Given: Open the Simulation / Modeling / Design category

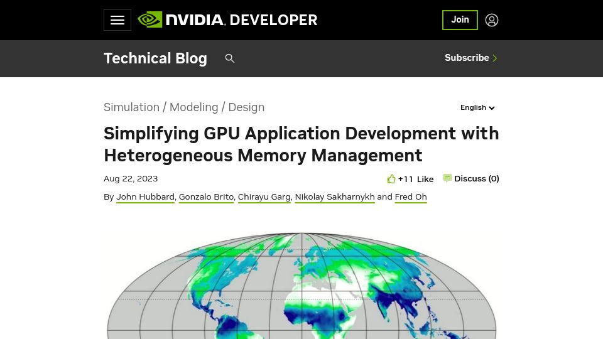Looking at the screenshot, I should click(184, 107).
